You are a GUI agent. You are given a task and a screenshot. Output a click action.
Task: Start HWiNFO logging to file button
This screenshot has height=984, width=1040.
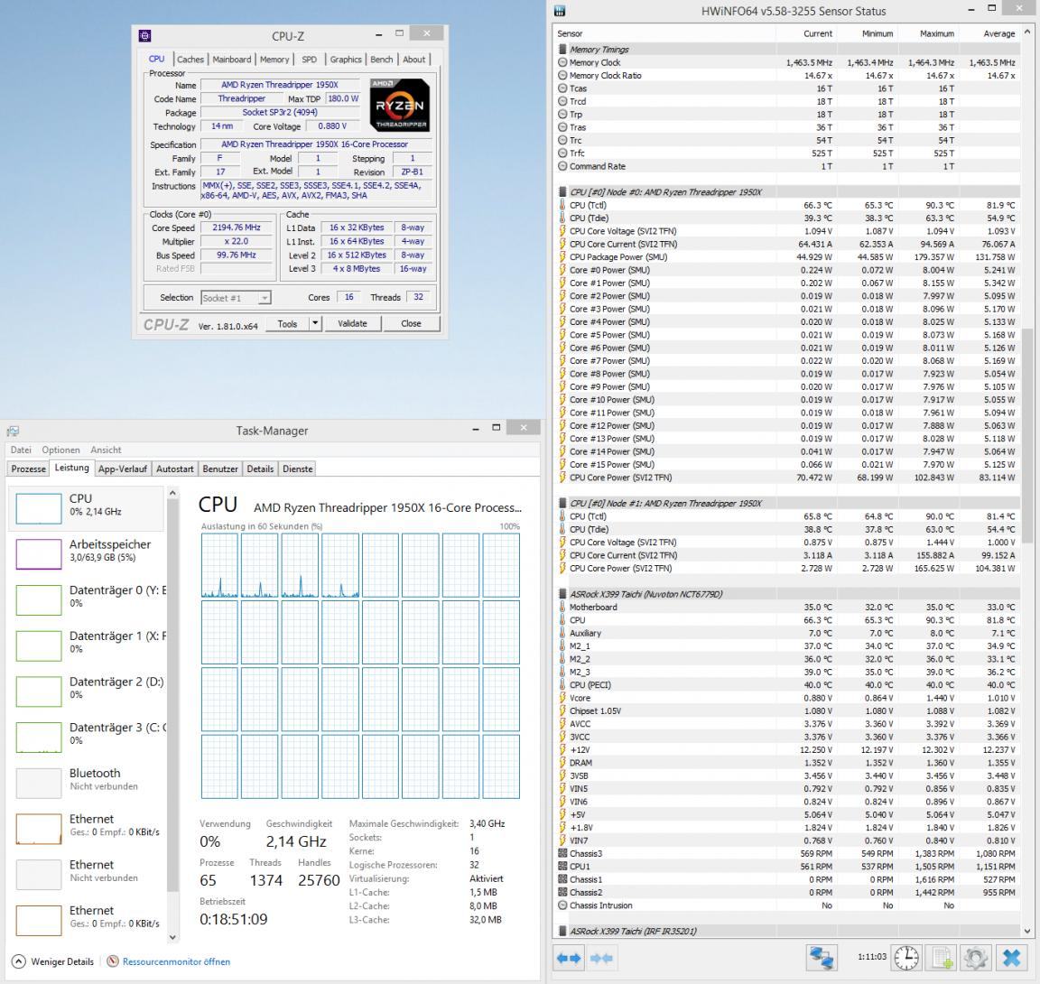(941, 958)
